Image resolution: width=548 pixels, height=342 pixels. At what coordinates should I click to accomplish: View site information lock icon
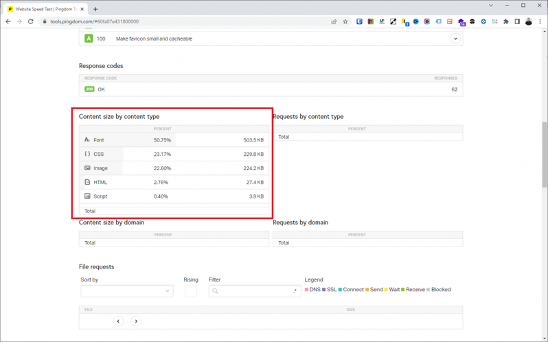[45, 21]
